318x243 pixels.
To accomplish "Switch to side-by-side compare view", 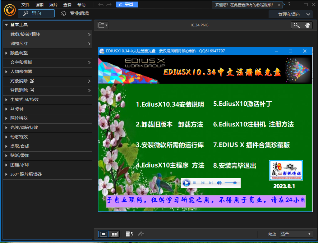I will click(114, 234).
